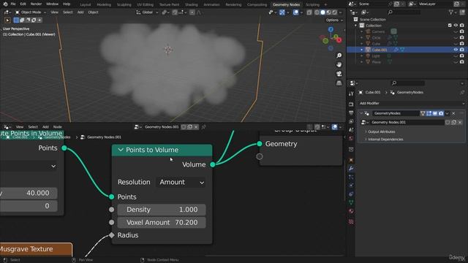
Task: Expand the Internal Dependencies section
Action: pos(385,140)
